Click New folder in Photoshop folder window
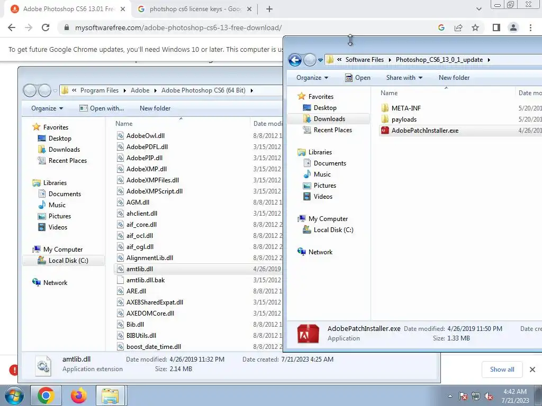Screen dimensions: 542x406 155,108
